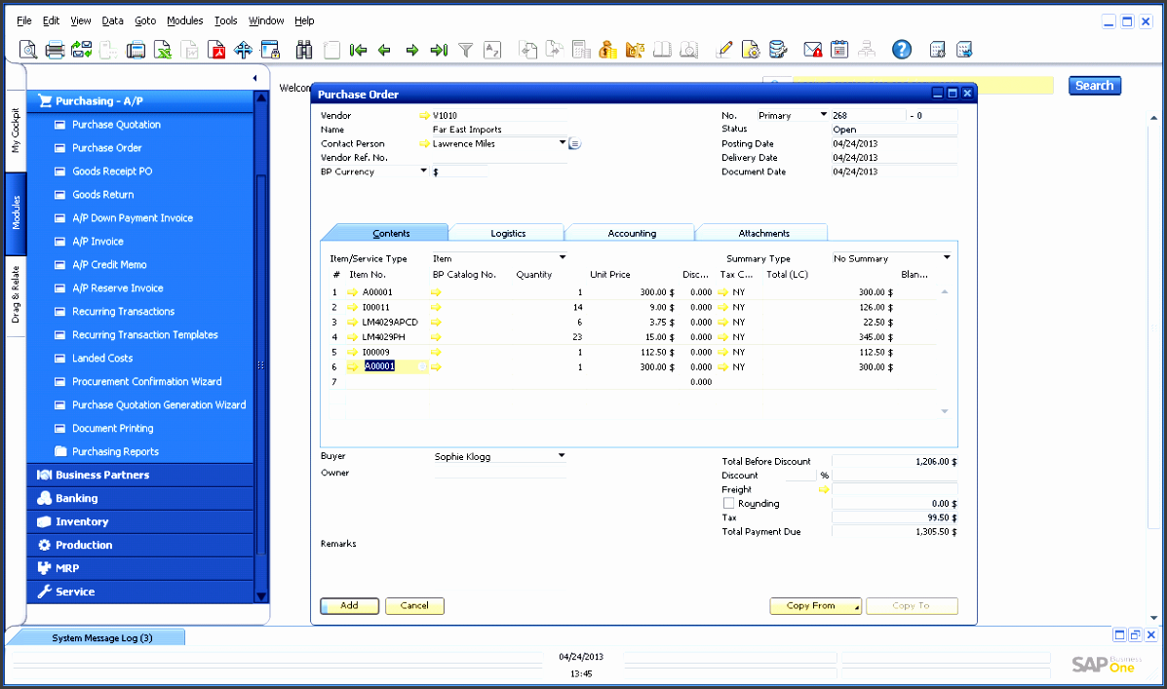The width and height of the screenshot is (1167, 689).
Task: Export document to Excel
Action: click(162, 50)
